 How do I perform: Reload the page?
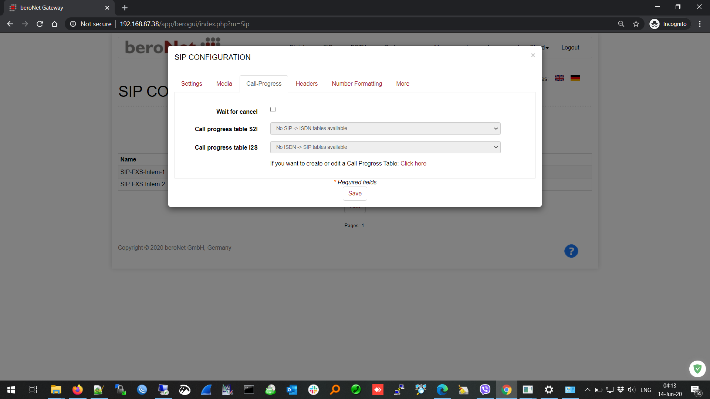[40, 24]
